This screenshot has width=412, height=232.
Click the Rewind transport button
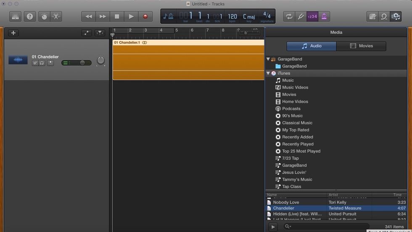click(x=89, y=17)
